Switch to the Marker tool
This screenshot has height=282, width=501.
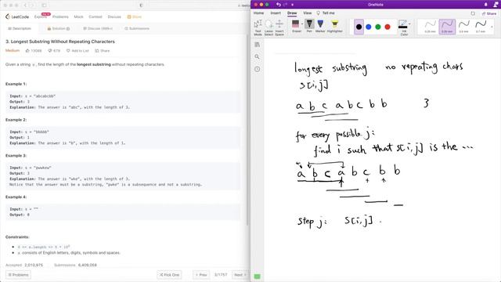tap(320, 26)
